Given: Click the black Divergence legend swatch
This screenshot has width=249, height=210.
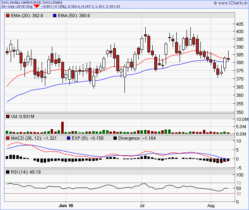Looking at the screenshot, I should tap(115, 138).
